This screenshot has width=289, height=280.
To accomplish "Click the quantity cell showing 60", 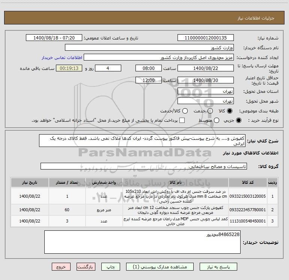I will pos(67,210).
